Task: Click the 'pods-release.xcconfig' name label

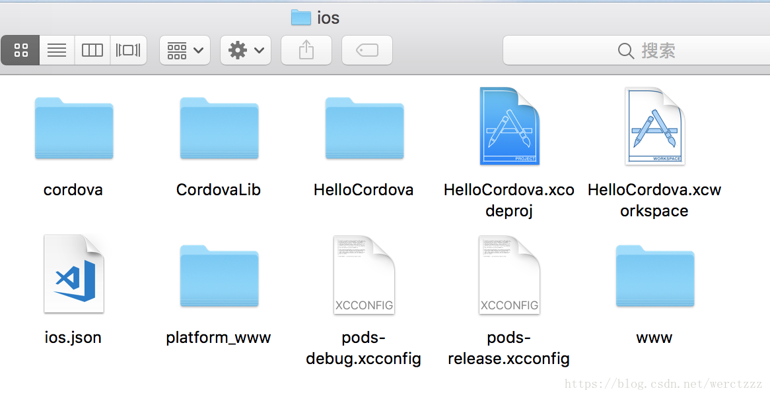Action: [x=508, y=348]
